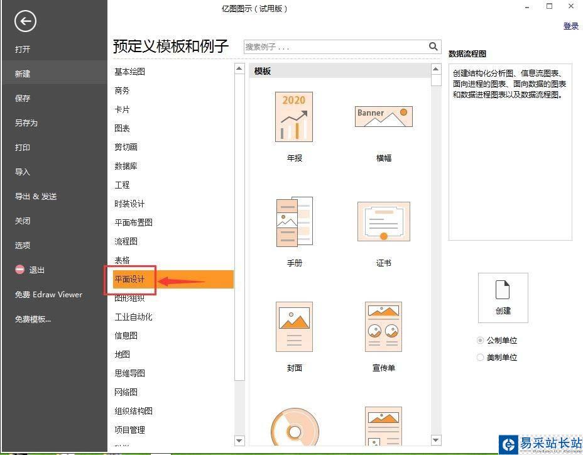Viewport: 583px width, 455px height.
Task: Select the 商务 category
Action: pyautogui.click(x=122, y=90)
